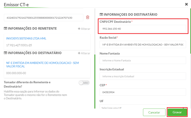Open NF-E EMITIDA EM AMBIENTE recipient link
The image size is (191, 118).
(x=42, y=65)
